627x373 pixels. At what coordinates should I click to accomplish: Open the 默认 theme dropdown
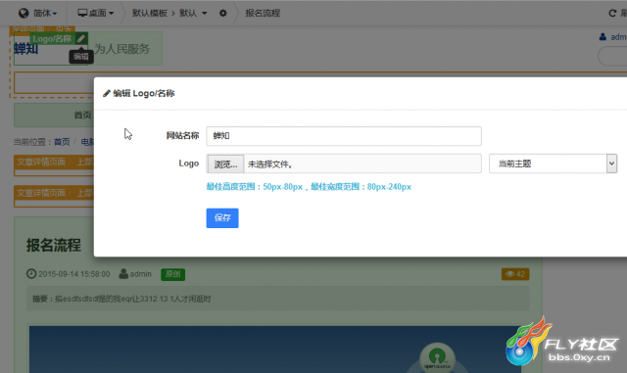(x=193, y=13)
